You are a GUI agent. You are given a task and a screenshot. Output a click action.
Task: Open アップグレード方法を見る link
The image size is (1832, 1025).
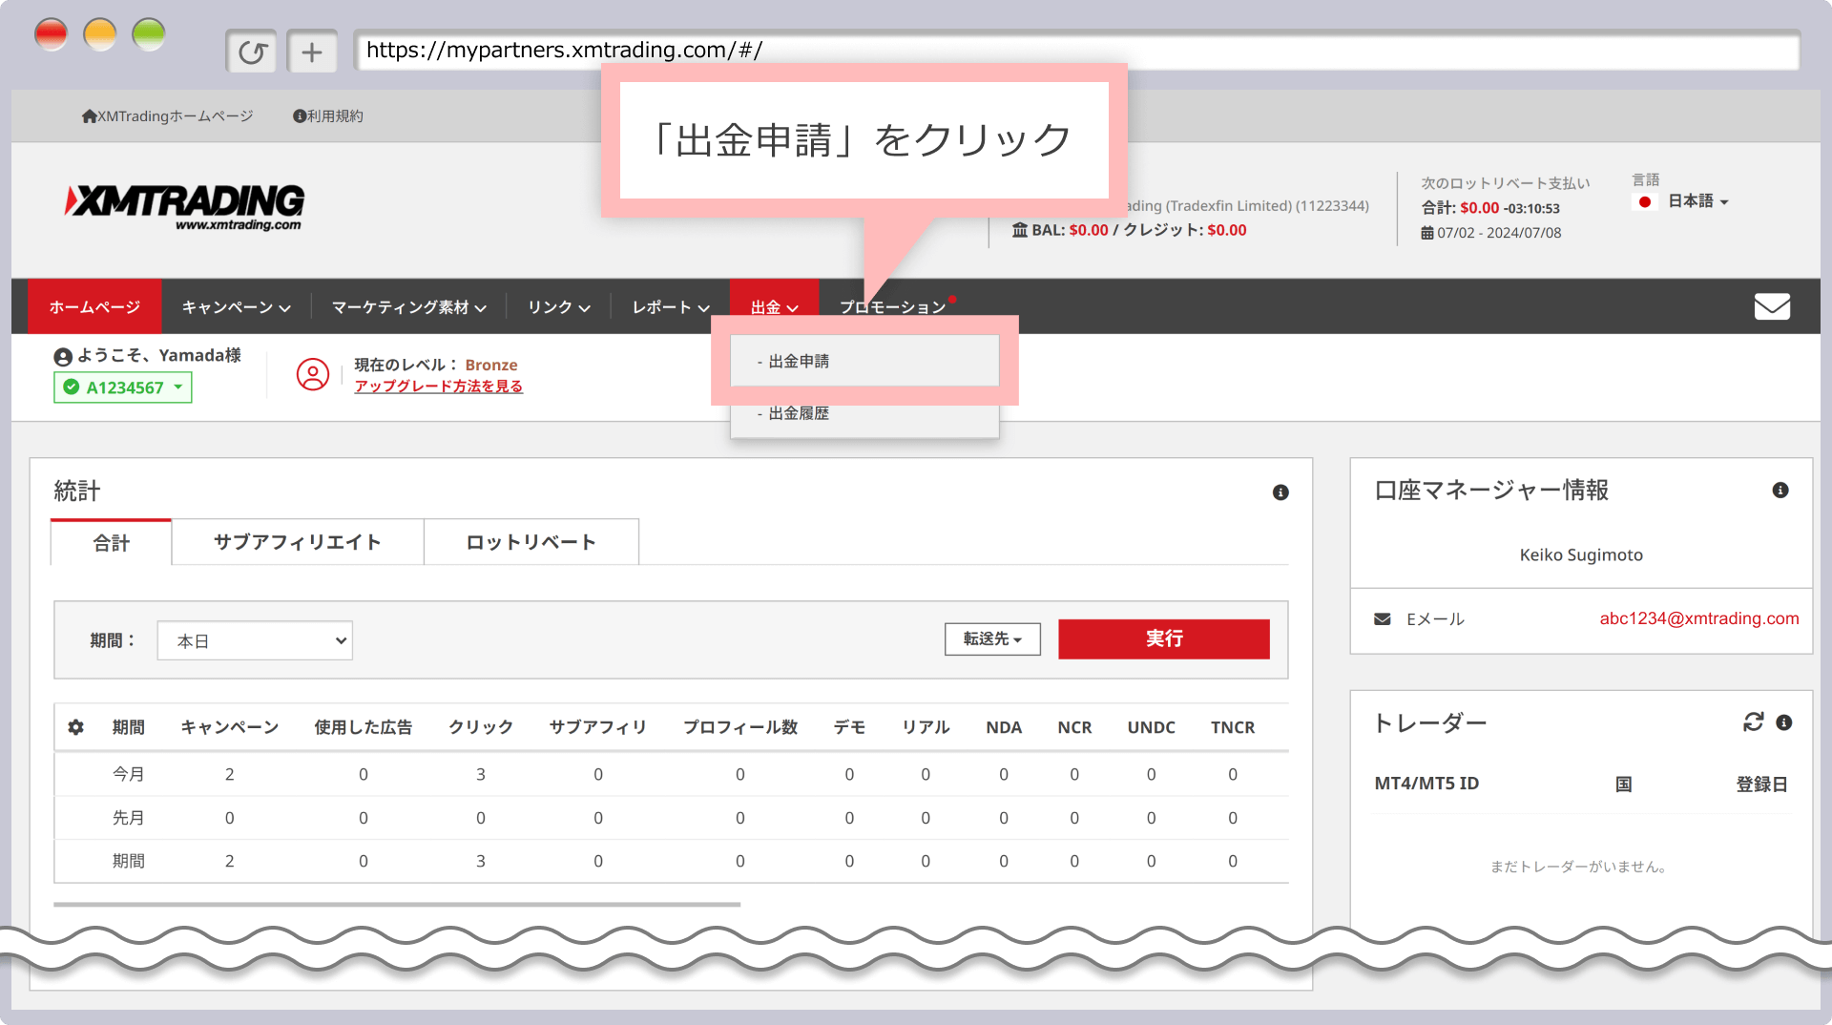(439, 387)
